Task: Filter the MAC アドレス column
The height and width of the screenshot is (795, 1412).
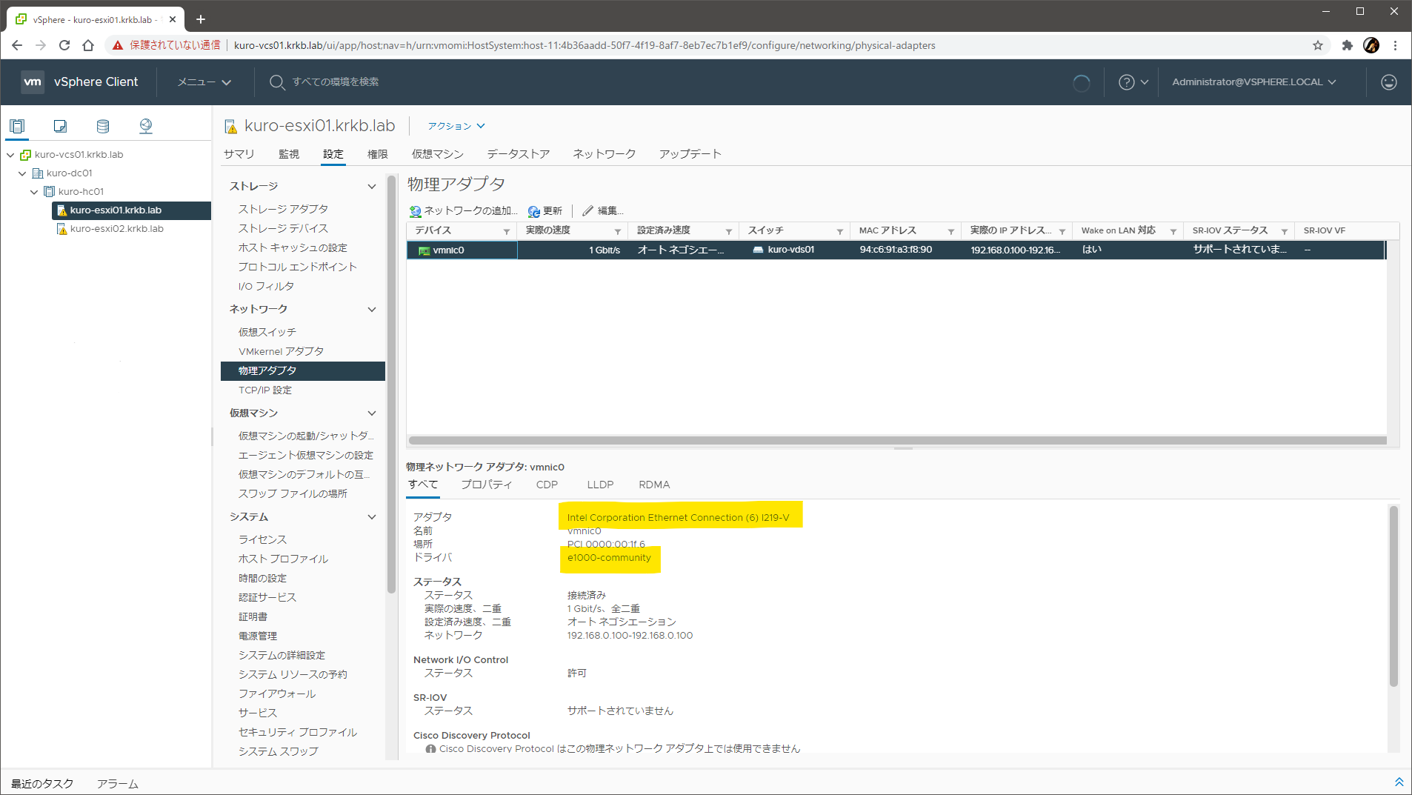Action: (x=951, y=232)
